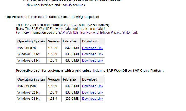Download Trial Use Mac OS version
This screenshot has width=186, height=111.
pos(92,48)
